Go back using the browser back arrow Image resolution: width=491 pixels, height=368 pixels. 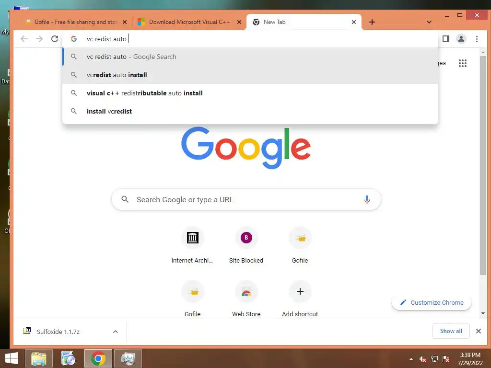[x=24, y=39]
